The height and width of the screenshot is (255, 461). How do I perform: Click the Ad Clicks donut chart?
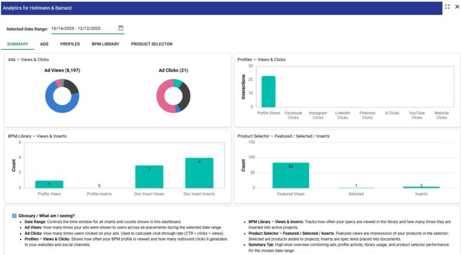(173, 96)
